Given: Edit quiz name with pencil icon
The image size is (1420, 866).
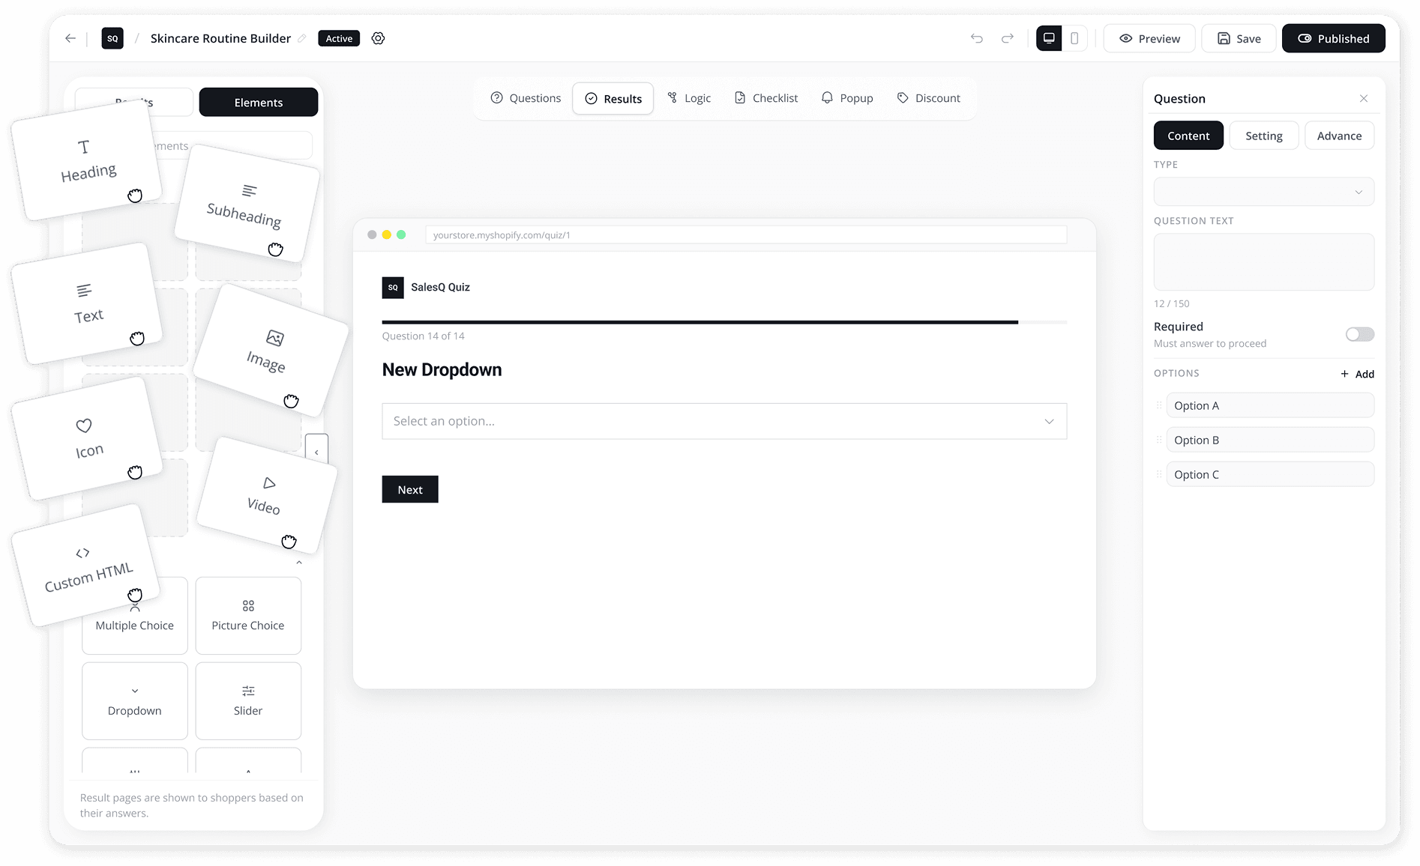Looking at the screenshot, I should click(302, 38).
